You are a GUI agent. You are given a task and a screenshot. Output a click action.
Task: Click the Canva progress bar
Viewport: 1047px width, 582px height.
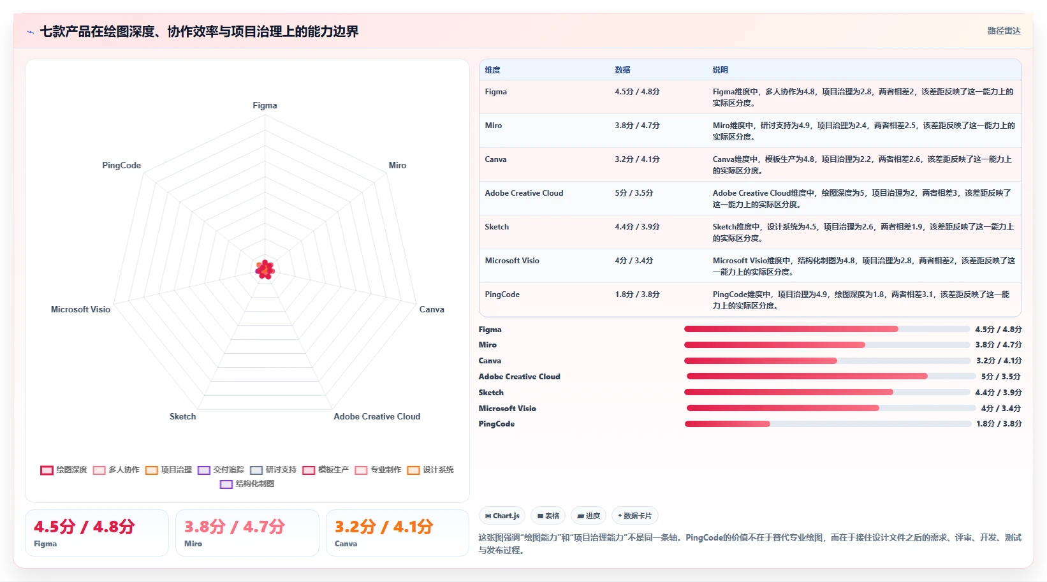[x=827, y=361]
